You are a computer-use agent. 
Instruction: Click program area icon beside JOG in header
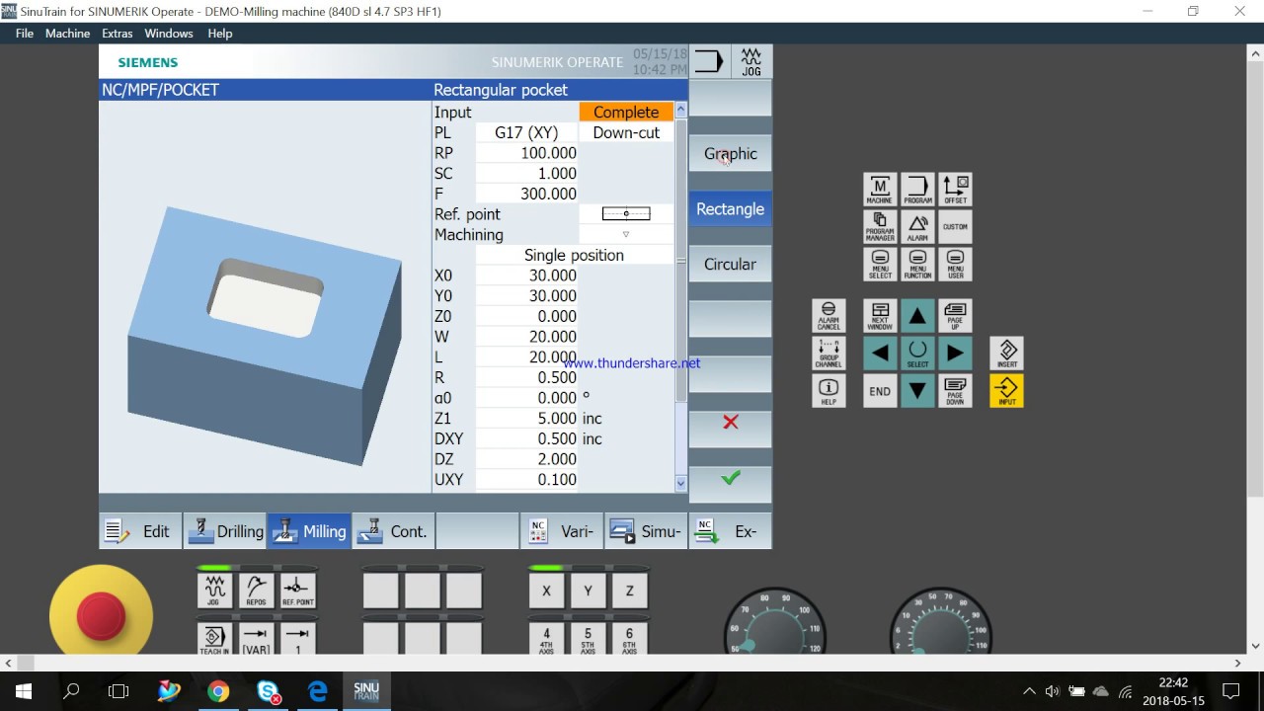click(x=709, y=61)
